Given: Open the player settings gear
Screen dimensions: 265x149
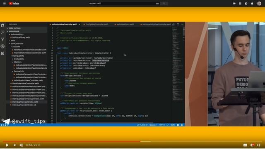Looking at the screenshot, I should 252,145.
